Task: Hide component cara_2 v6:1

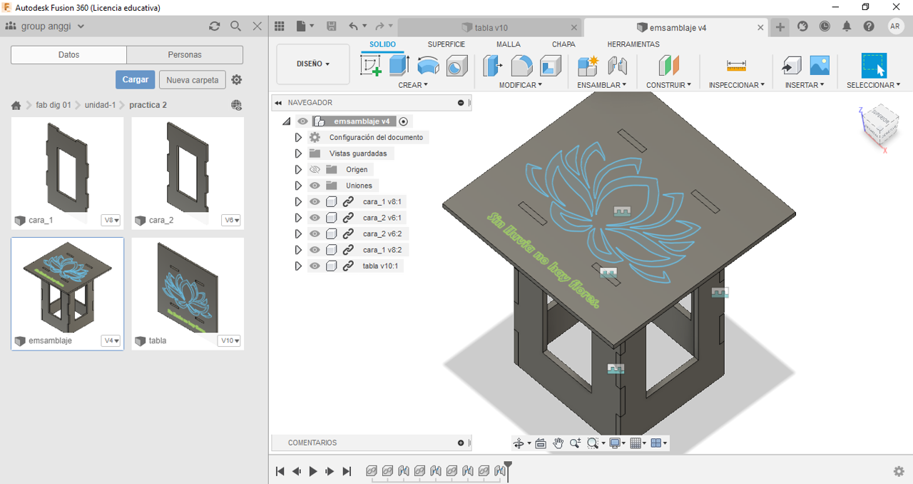Action: (315, 218)
